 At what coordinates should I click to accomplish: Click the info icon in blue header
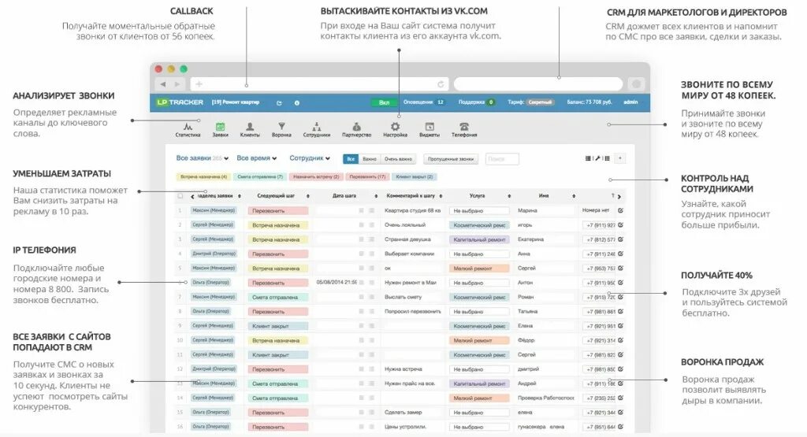click(297, 103)
